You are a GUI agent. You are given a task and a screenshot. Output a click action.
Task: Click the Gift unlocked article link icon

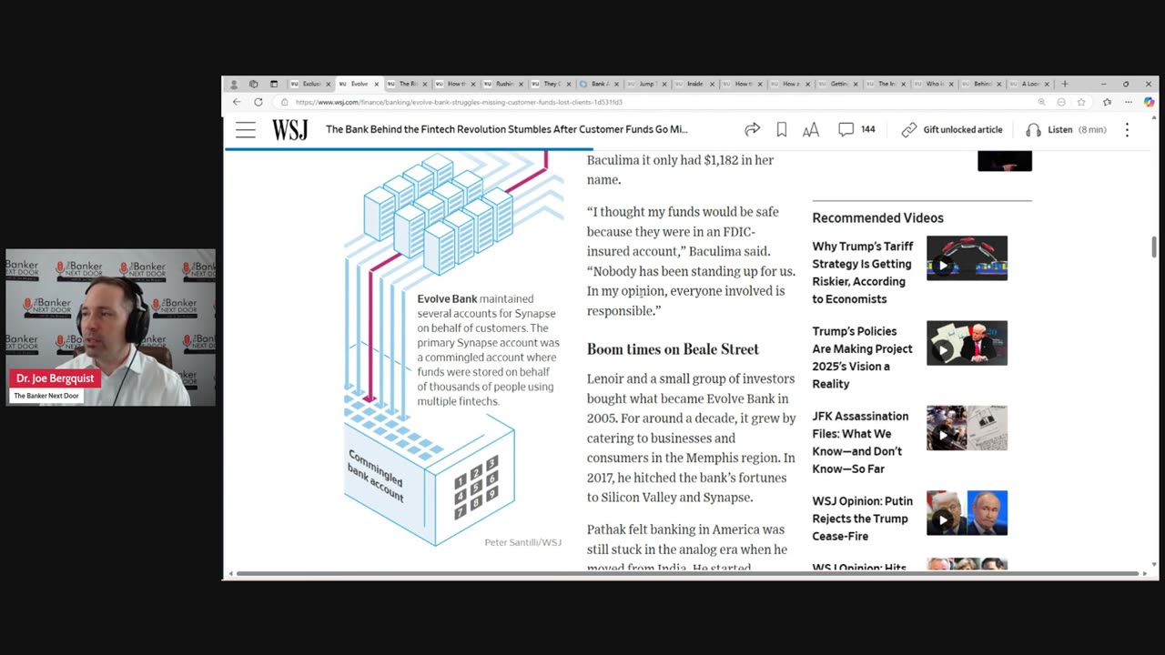[x=908, y=130]
